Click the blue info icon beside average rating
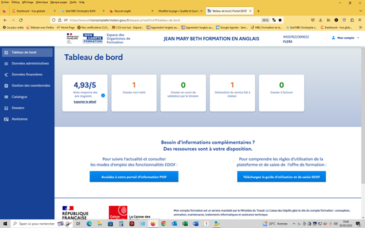Viewport: 365px width, 228px height. 103,95
